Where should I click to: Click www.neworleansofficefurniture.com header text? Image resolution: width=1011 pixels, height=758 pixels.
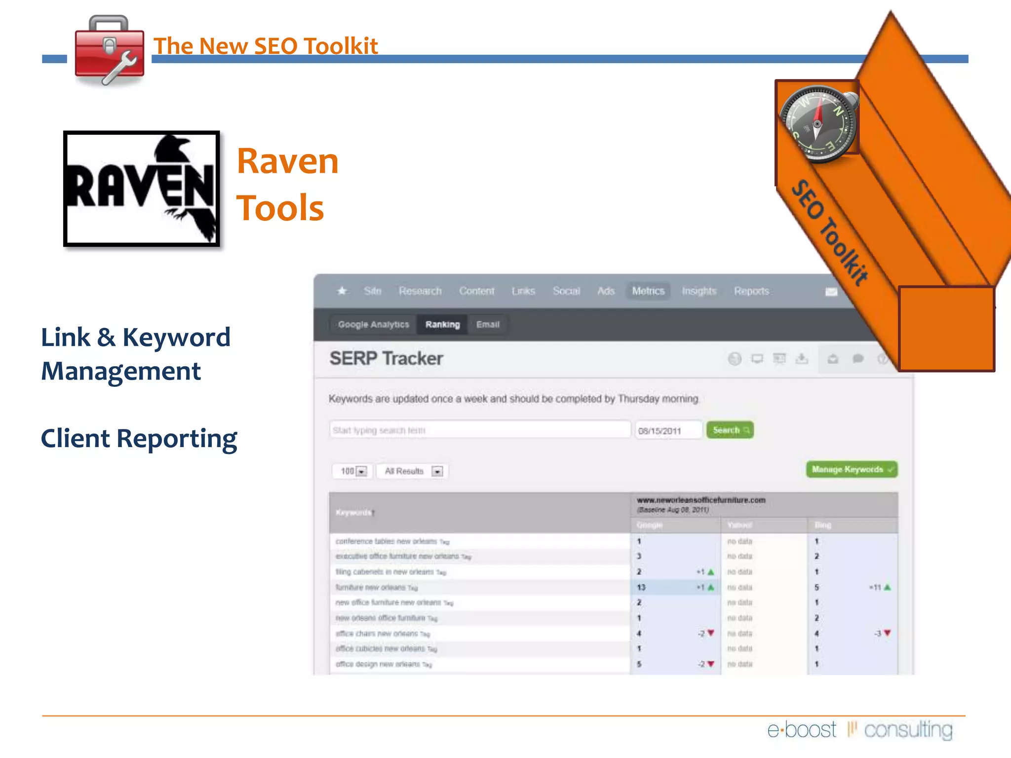(x=701, y=500)
